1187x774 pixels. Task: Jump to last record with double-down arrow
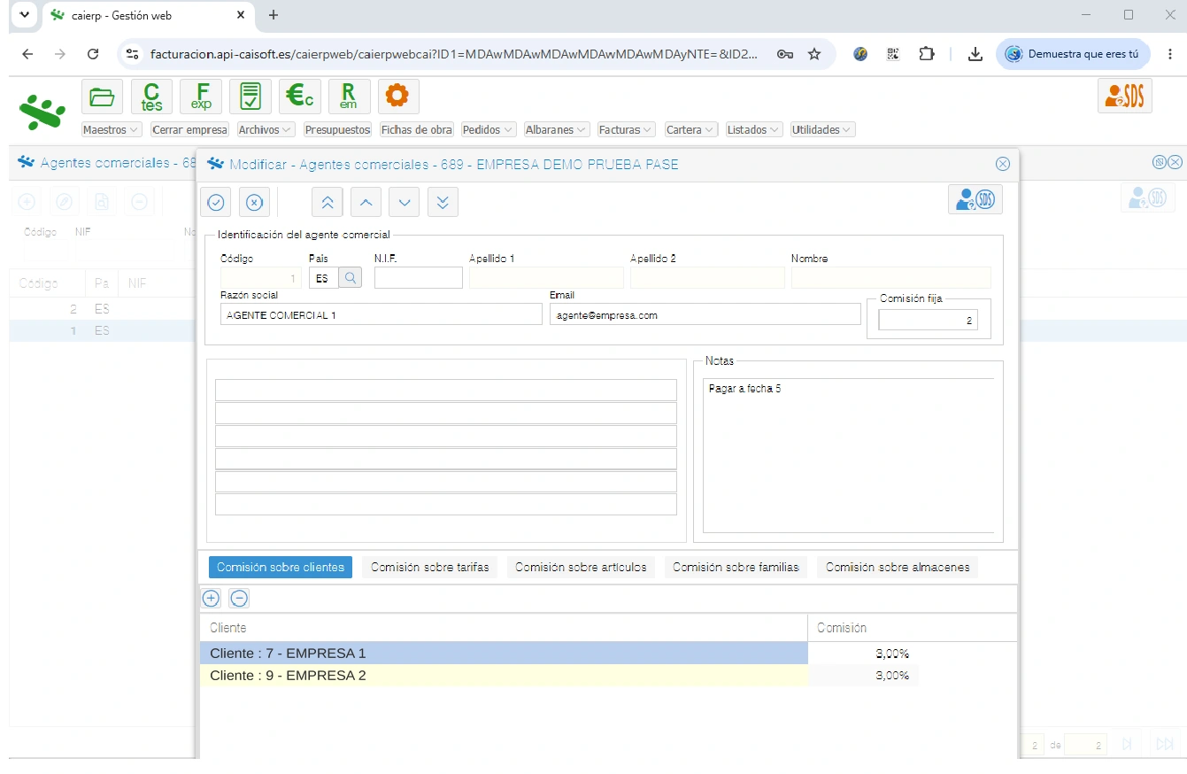click(x=443, y=202)
